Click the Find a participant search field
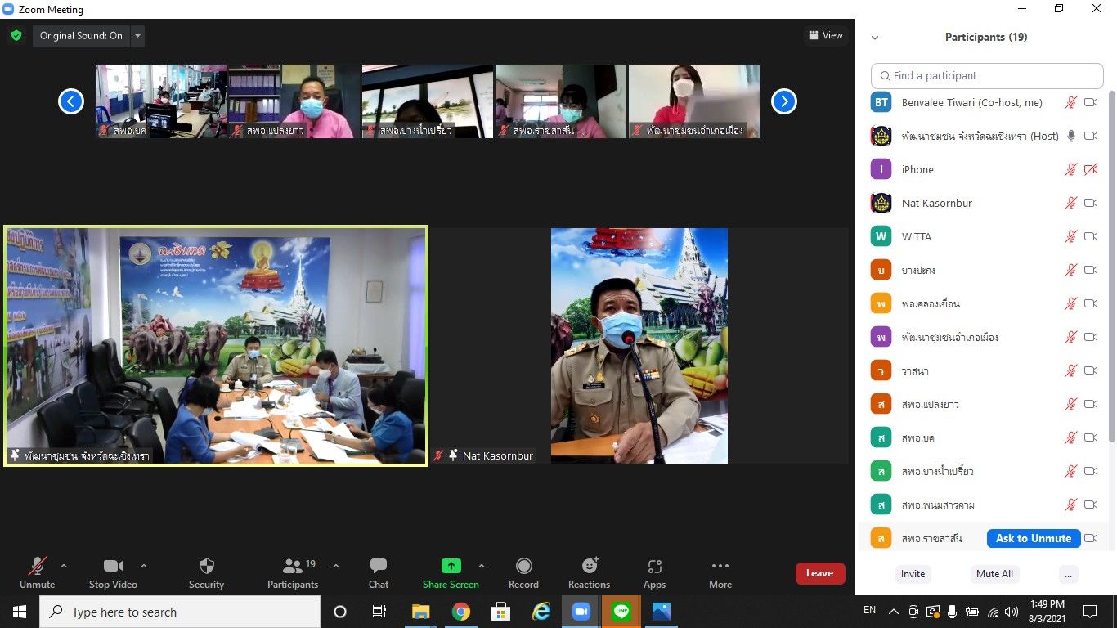Viewport: 1117px width, 628px height. tap(986, 75)
